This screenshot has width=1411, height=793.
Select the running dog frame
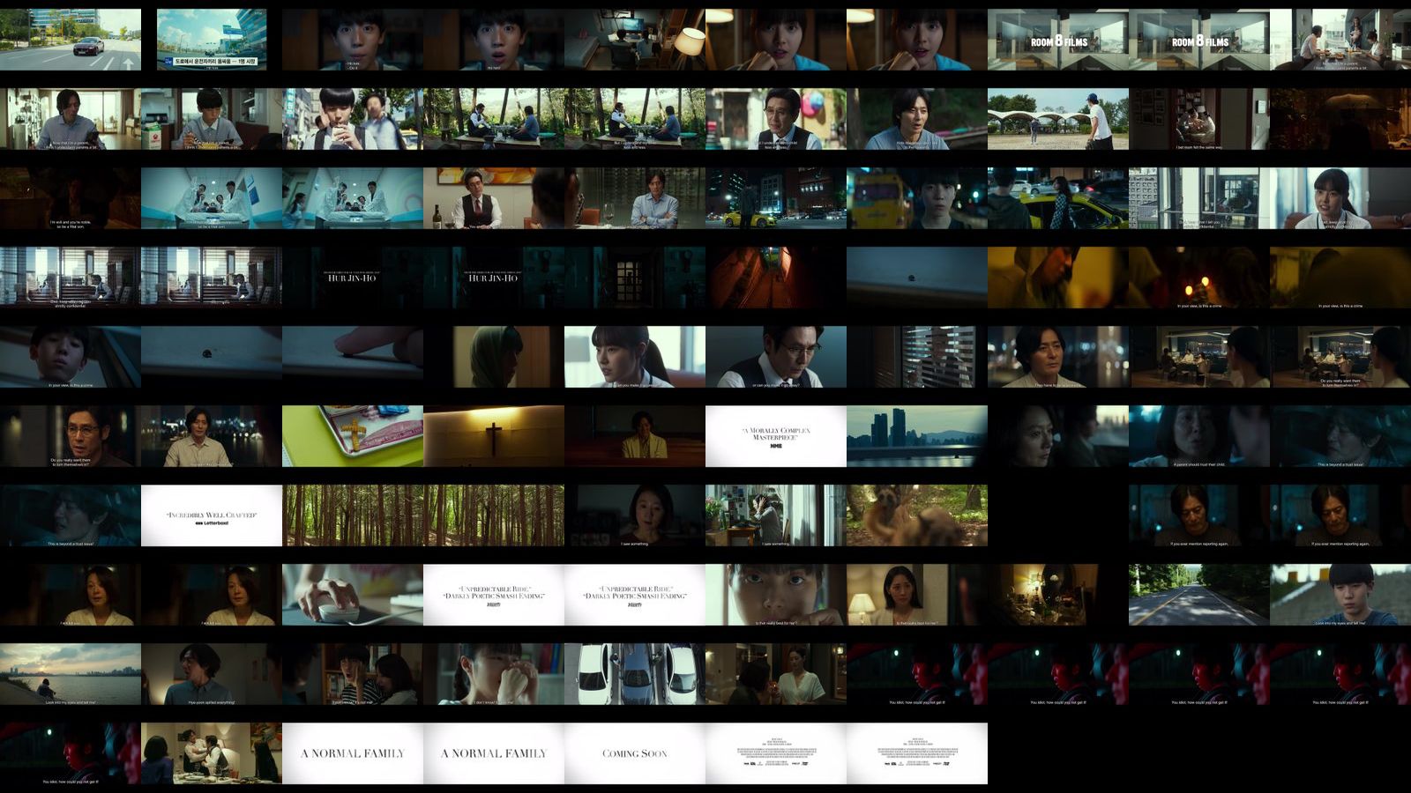[x=917, y=515]
